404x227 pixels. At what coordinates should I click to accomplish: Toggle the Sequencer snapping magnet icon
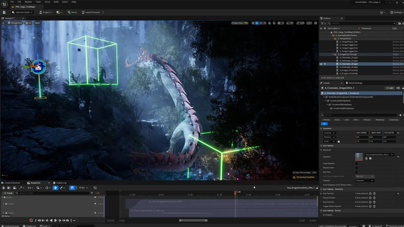[x=72, y=188]
